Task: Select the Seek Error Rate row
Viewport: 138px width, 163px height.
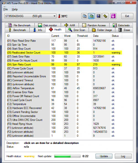Action: click(x=64, y=56)
